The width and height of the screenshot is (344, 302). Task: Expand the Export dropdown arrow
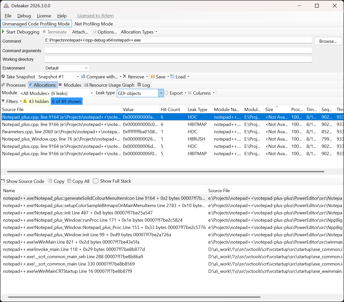click(186, 93)
